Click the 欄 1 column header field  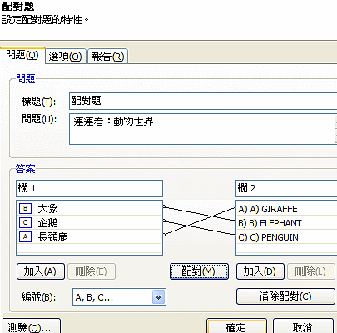pos(89,188)
